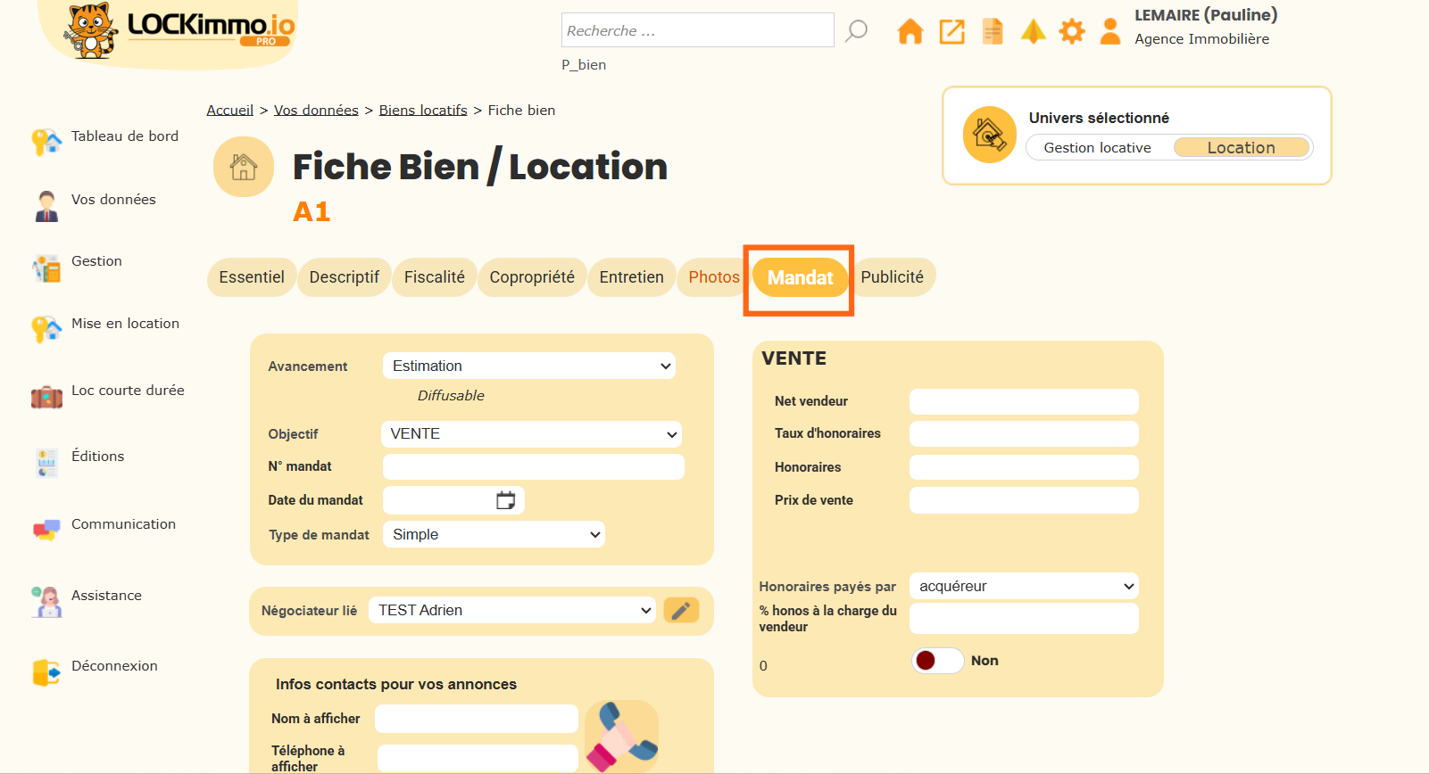Switch to the Descriptif tab
The height and width of the screenshot is (774, 1429).
(344, 277)
